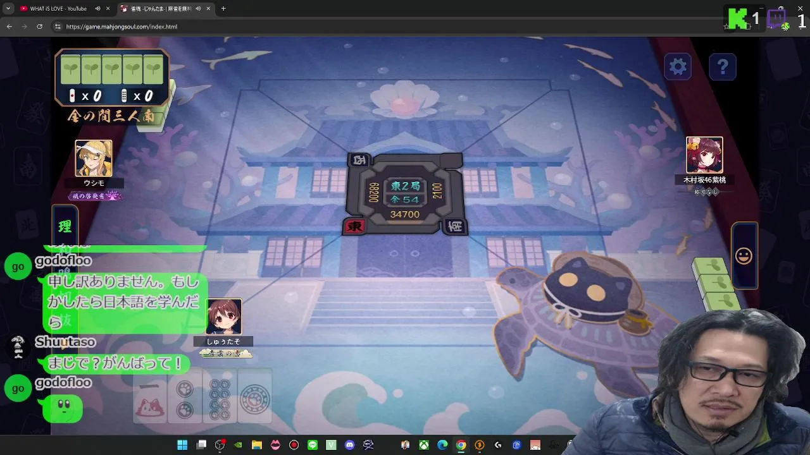Mute audio on YouTube tab
Screen dimensions: 810x455
coord(97,8)
